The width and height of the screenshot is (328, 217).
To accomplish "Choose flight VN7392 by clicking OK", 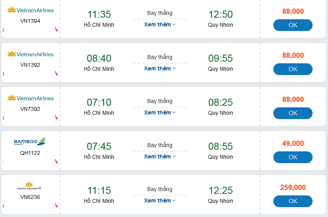I will 293,113.
